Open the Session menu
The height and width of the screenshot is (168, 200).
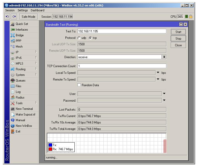tap(10, 10)
